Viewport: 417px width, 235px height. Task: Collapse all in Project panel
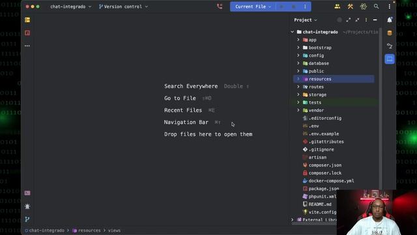tap(357, 20)
